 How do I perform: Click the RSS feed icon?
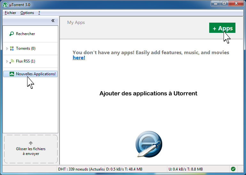pos(12,61)
